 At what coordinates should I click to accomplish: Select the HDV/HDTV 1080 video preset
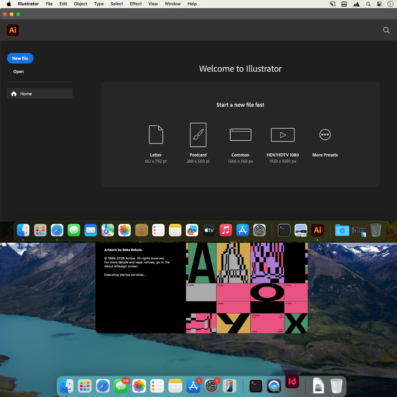click(x=283, y=135)
